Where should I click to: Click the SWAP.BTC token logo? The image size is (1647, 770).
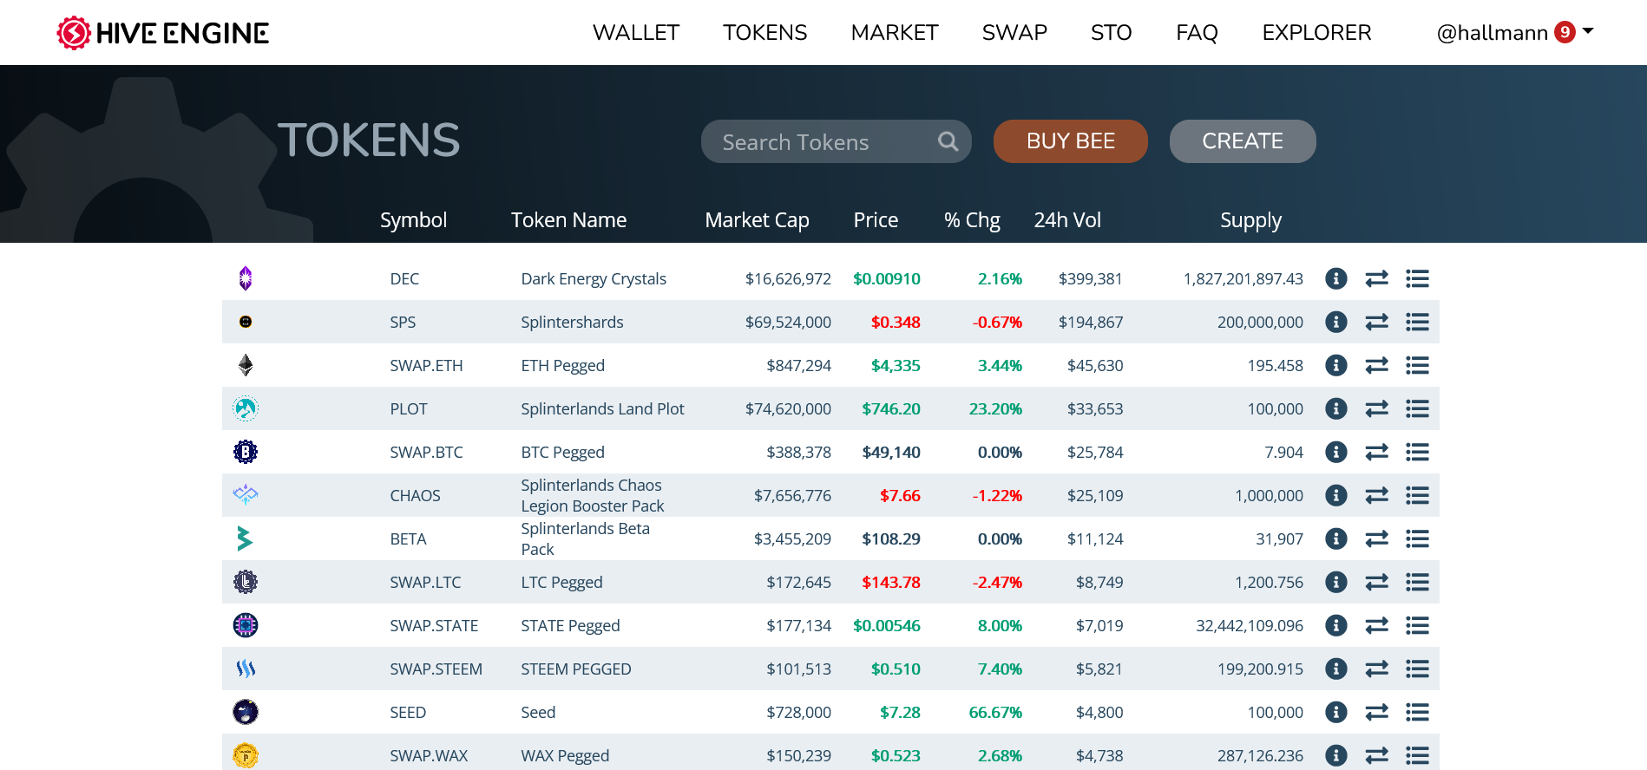(246, 452)
